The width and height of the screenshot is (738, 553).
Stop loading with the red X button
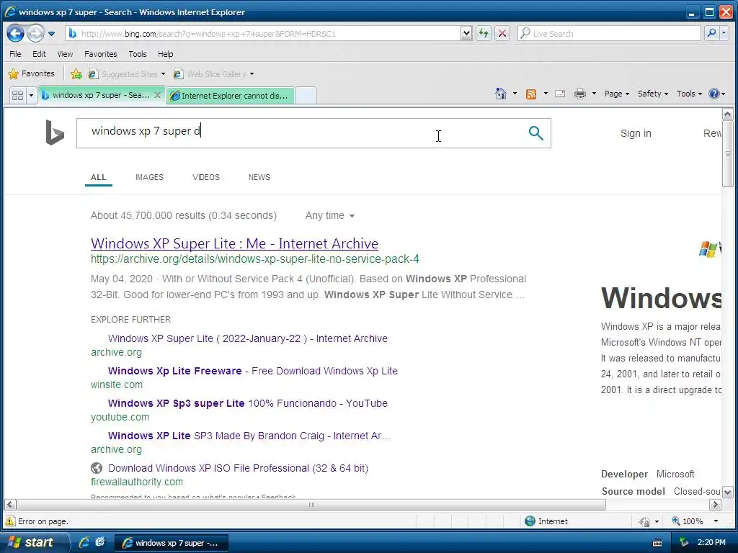coord(502,33)
